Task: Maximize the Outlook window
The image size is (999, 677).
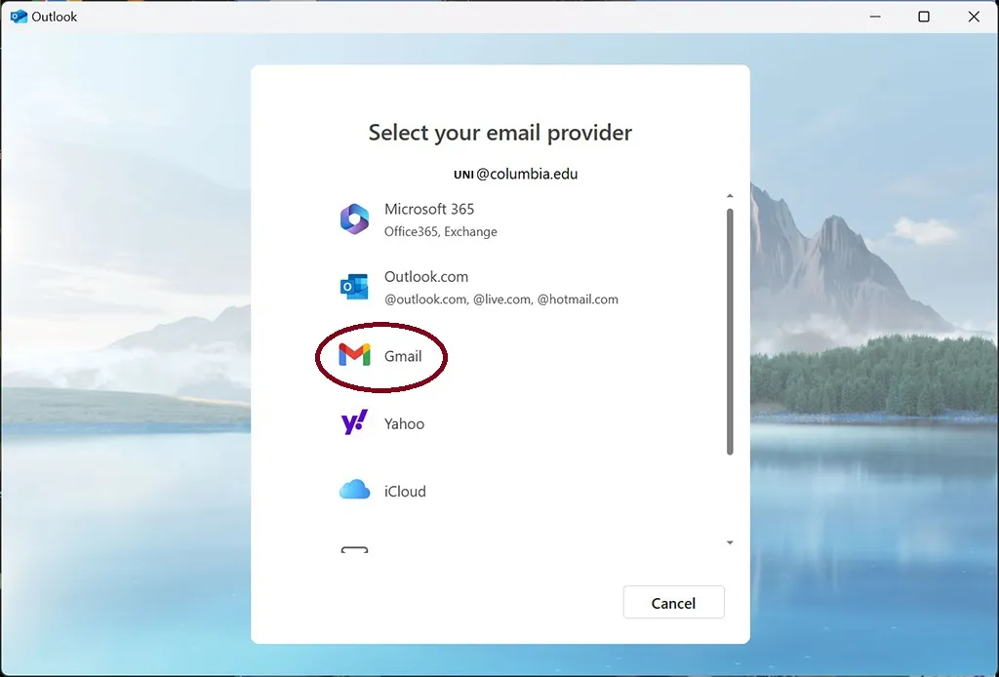Action: point(924,17)
